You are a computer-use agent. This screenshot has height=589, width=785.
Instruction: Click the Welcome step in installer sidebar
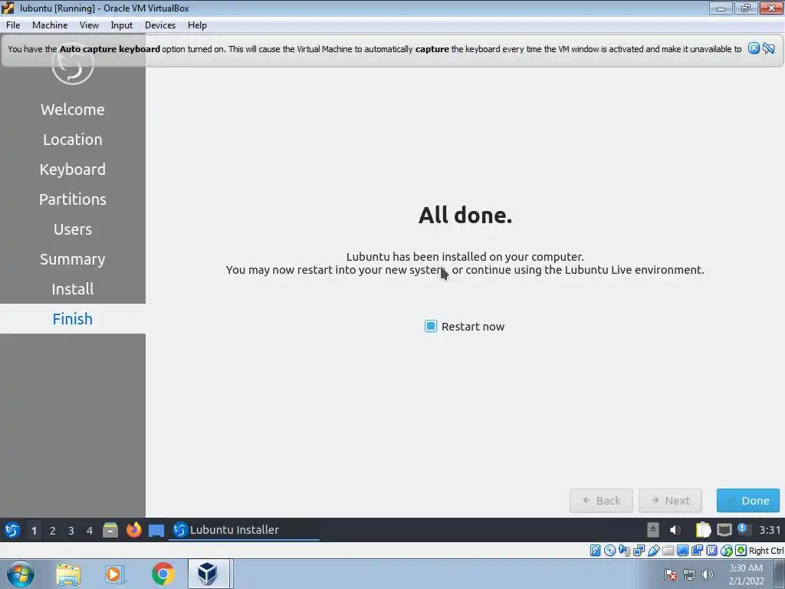[73, 110]
